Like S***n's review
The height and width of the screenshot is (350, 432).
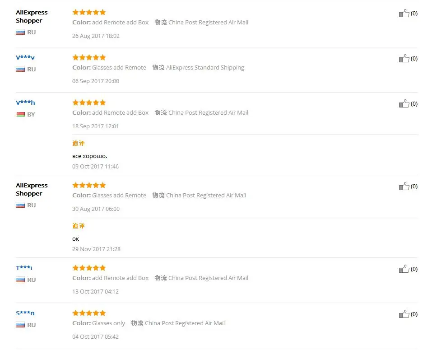[x=404, y=314]
